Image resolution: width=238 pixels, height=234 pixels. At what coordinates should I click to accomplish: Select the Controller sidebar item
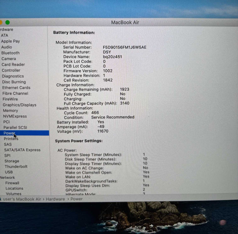pyautogui.click(x=11, y=71)
